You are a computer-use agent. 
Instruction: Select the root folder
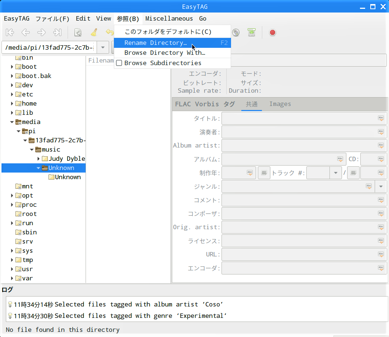[x=29, y=214]
